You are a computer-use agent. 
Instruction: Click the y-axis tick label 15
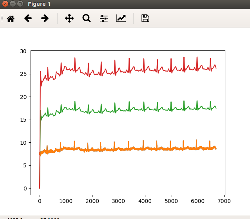click(23, 120)
